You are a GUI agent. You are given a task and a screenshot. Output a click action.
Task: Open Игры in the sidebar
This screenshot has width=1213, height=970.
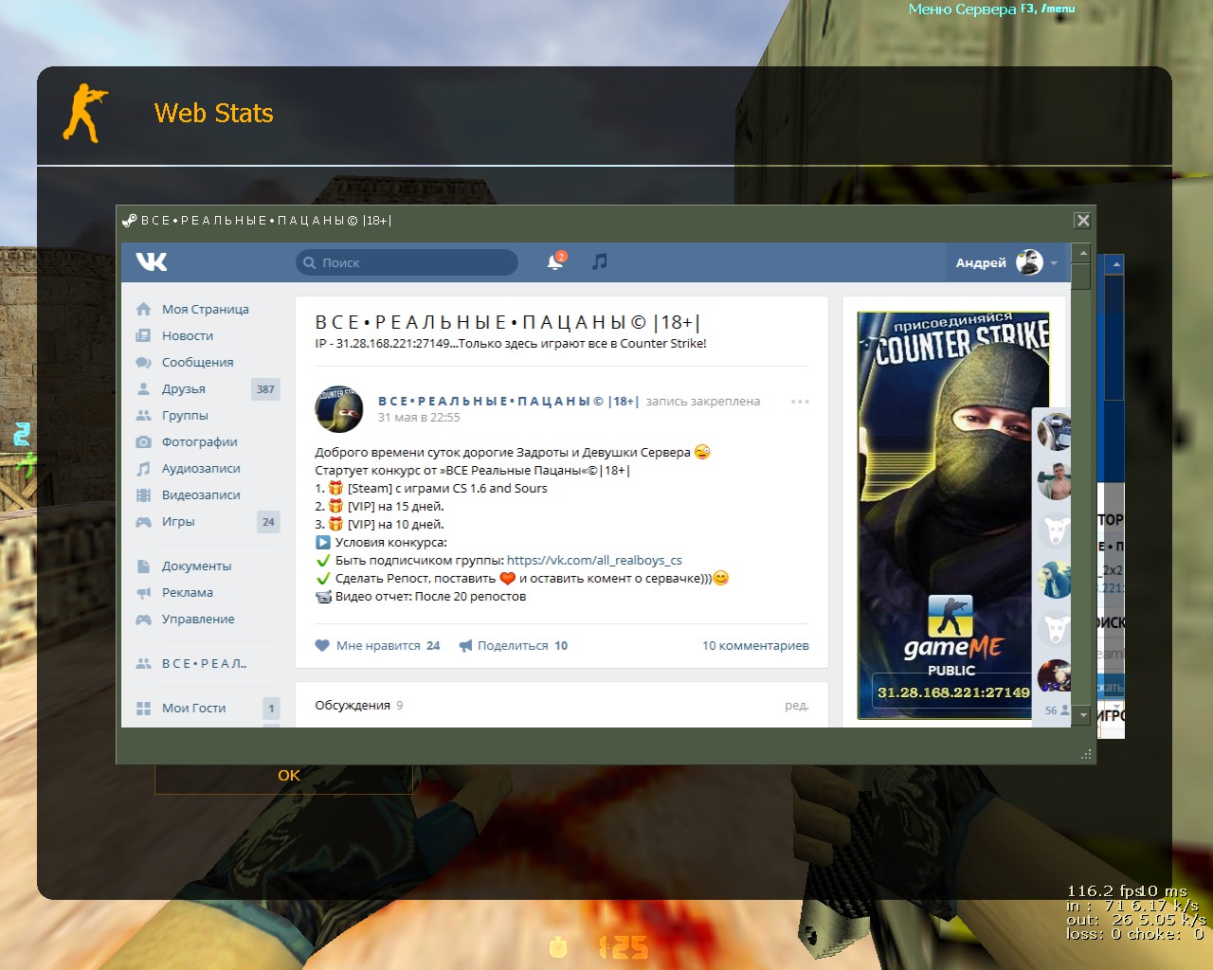178,521
